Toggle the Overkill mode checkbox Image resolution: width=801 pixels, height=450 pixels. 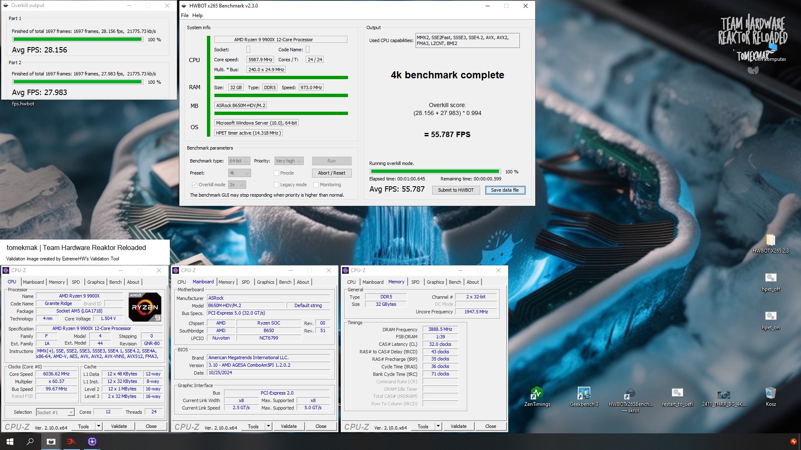click(194, 185)
